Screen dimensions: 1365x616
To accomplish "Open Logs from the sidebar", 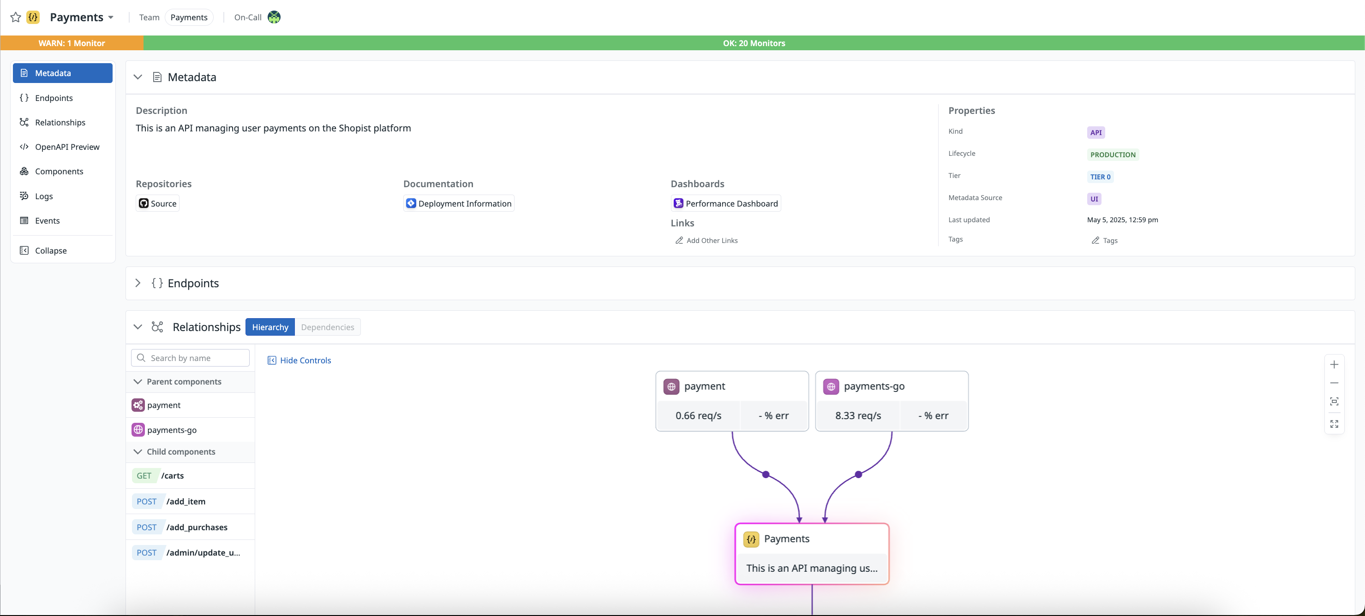I will [43, 196].
